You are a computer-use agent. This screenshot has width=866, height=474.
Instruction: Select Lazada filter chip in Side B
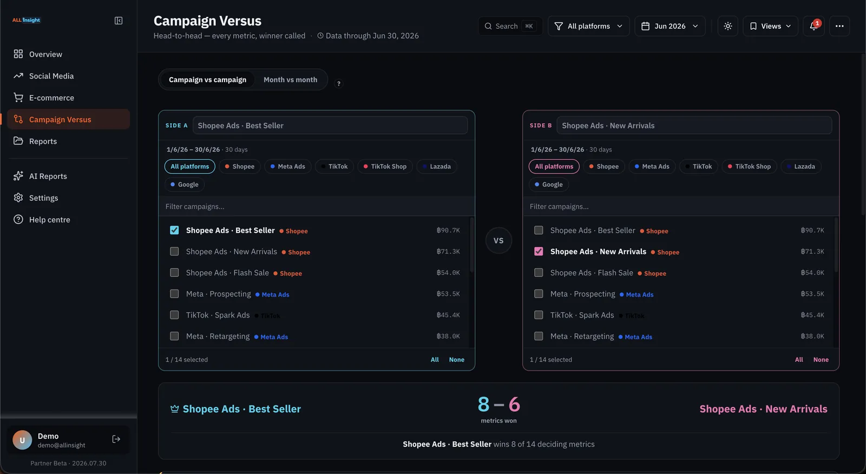click(801, 166)
